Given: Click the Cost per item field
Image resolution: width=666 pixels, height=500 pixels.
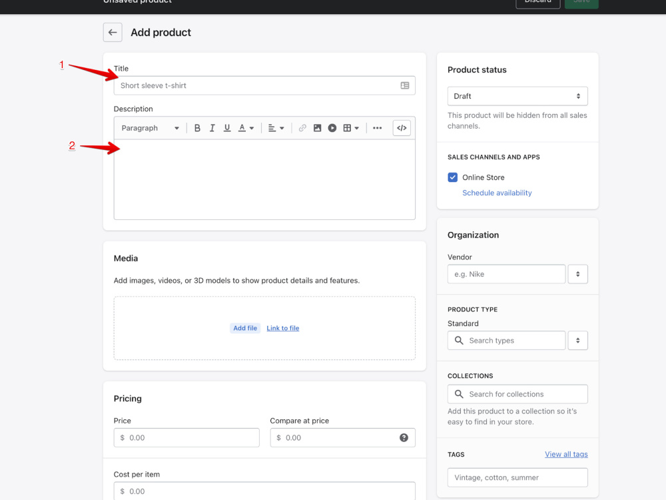Looking at the screenshot, I should tap(264, 491).
